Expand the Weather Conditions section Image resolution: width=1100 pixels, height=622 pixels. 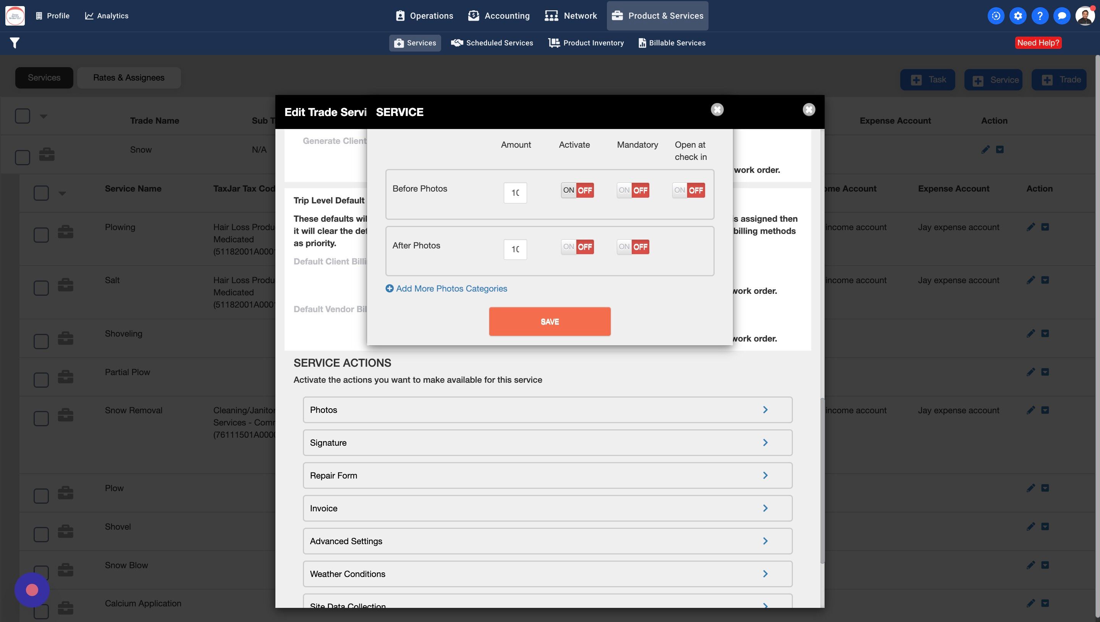547,574
